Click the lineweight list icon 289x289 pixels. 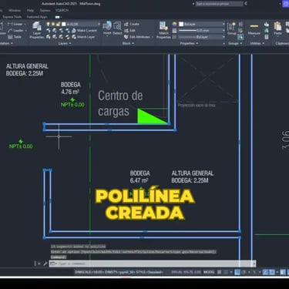[174, 31]
